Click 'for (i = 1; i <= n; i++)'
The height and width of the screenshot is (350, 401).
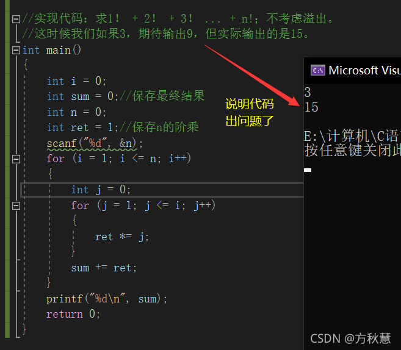(x=119, y=159)
